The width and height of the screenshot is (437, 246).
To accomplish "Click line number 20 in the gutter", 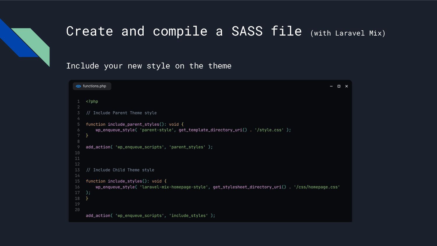I will (x=77, y=210).
